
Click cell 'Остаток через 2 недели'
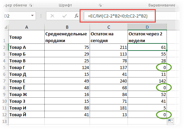point(147,37)
